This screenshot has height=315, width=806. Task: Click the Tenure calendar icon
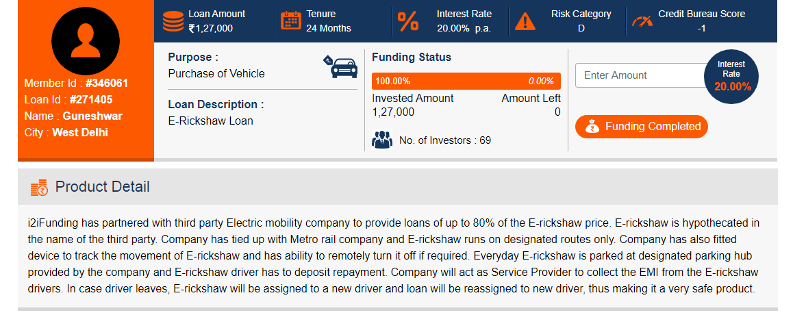point(290,21)
